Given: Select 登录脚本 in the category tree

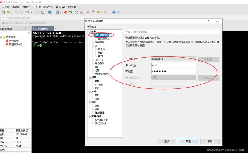Looking at the screenshot, I should pos(99,42).
